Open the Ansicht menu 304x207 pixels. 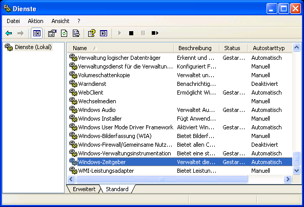[x=60, y=21]
